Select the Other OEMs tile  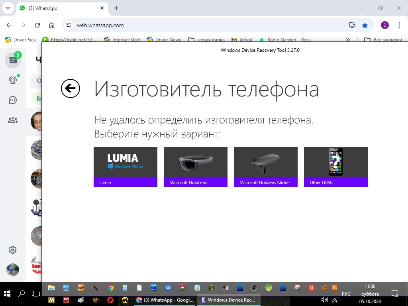pos(335,167)
